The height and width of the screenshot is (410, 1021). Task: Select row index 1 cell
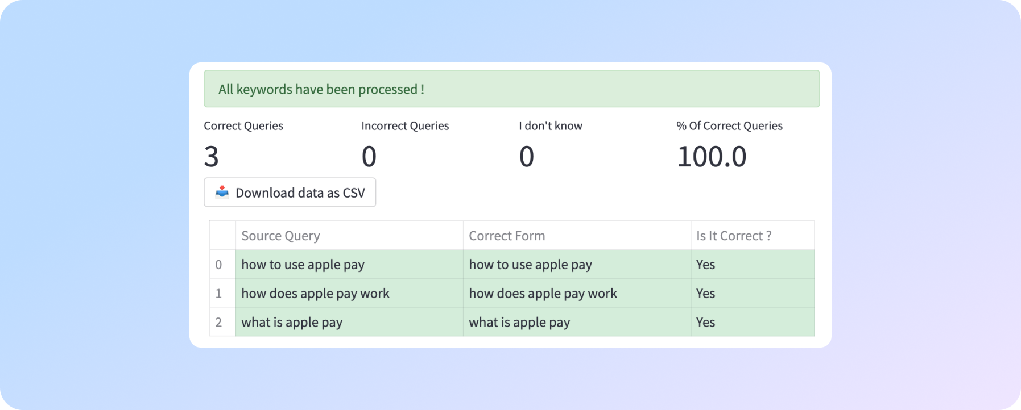[219, 294]
